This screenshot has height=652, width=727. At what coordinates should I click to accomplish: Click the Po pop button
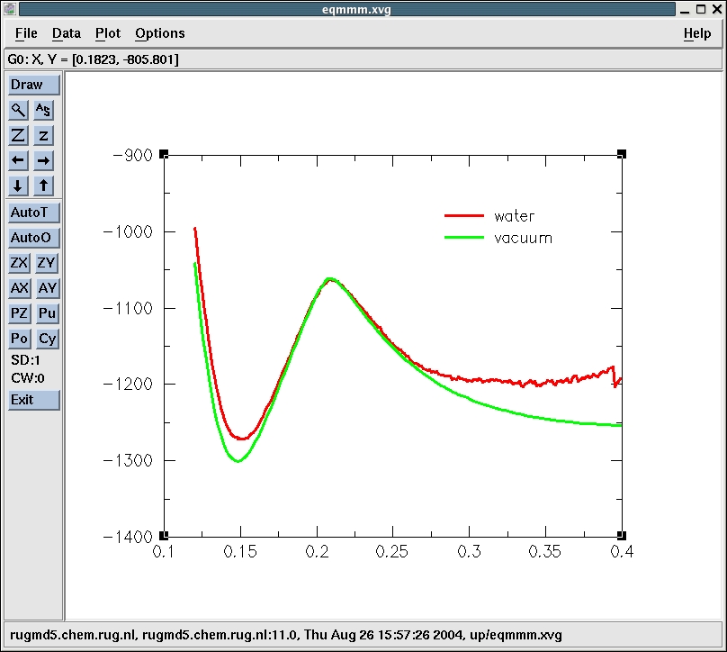coord(19,339)
